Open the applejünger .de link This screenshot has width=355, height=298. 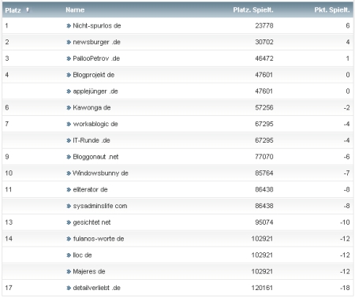[95, 91]
